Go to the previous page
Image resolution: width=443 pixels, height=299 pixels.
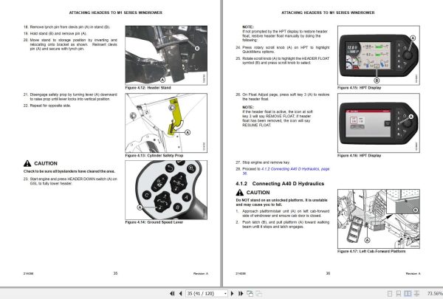(180, 294)
